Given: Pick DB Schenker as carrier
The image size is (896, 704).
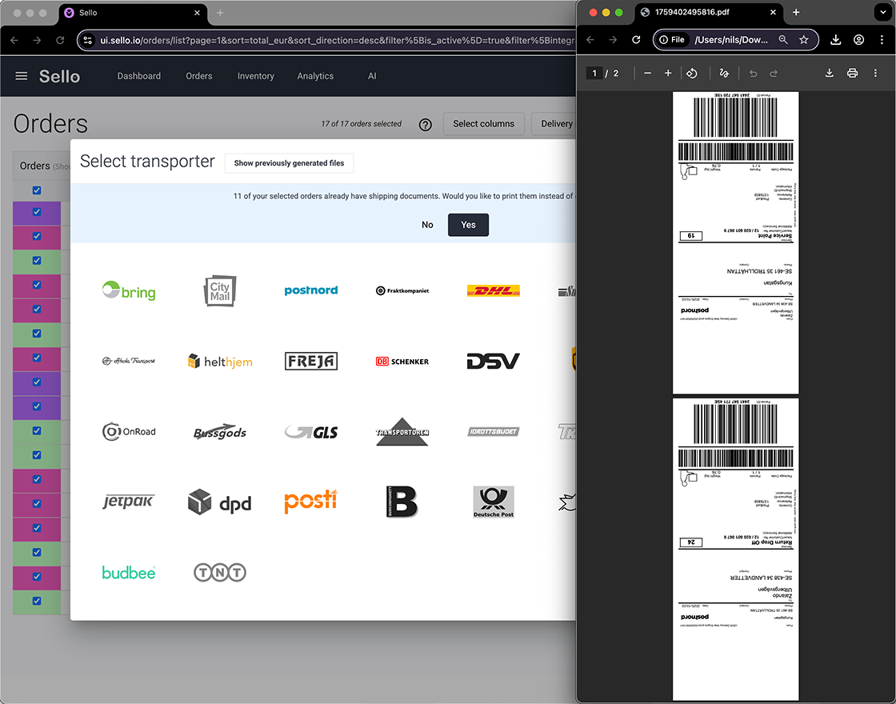Looking at the screenshot, I should [x=402, y=361].
